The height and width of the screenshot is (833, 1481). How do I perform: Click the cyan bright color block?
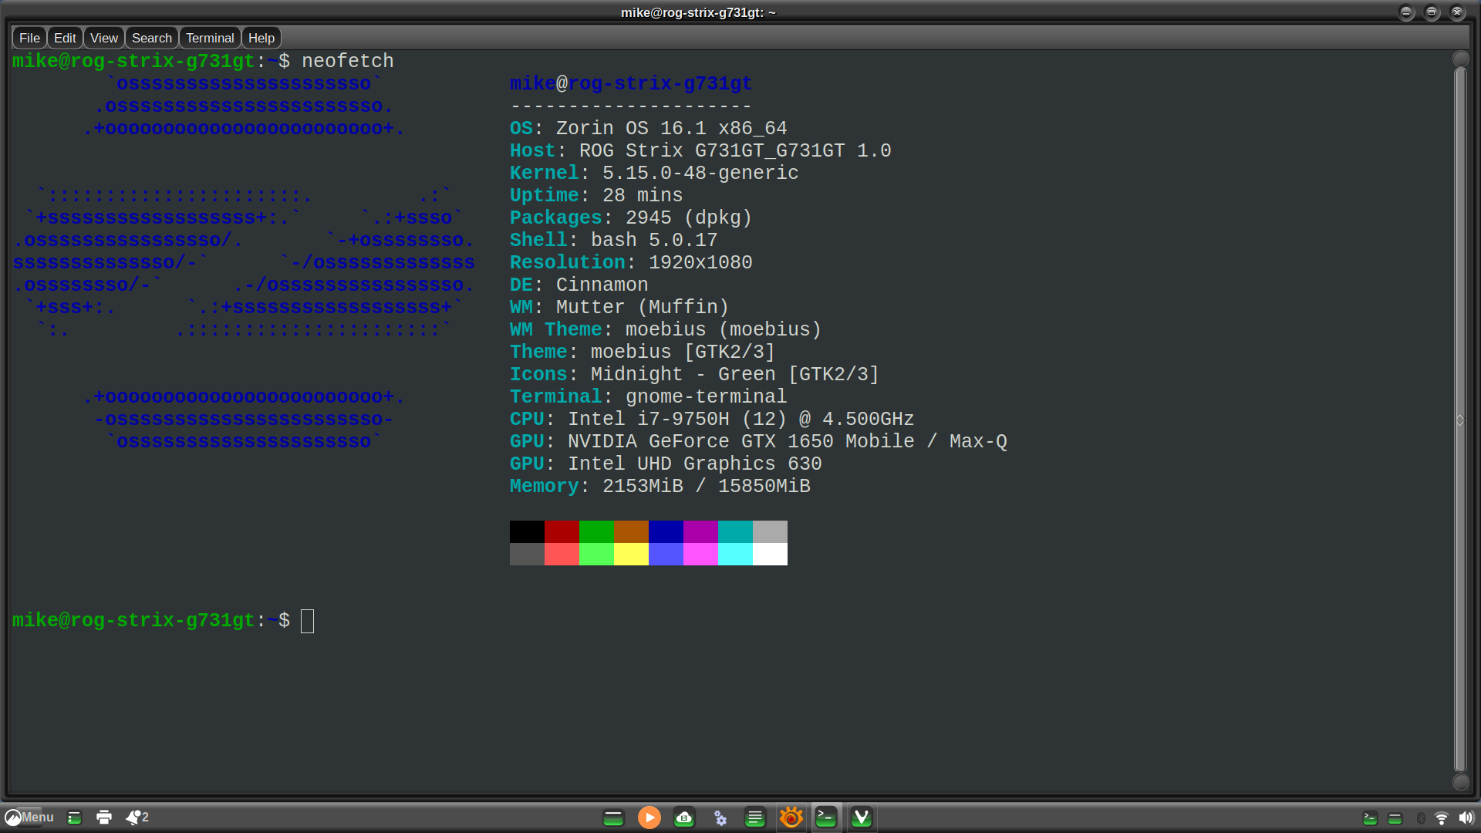735,554
